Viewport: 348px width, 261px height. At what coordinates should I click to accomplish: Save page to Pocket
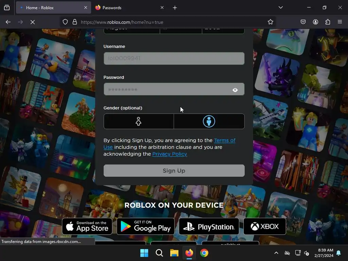[x=303, y=22]
